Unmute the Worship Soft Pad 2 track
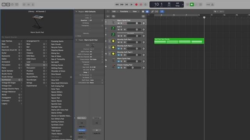Viewport: 250px width, 140px height. coord(118,49)
